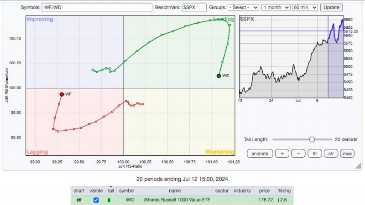Click the Symbols input field
Screen dimensions: 365x205
(x=97, y=7)
